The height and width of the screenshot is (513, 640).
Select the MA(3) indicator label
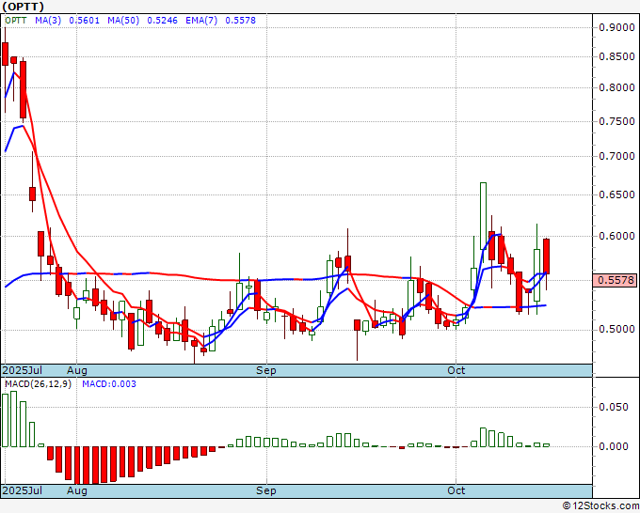point(48,21)
